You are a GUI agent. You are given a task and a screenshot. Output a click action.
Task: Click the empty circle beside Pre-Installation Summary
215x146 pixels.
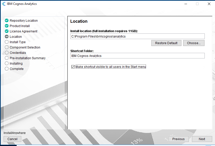point(7,58)
